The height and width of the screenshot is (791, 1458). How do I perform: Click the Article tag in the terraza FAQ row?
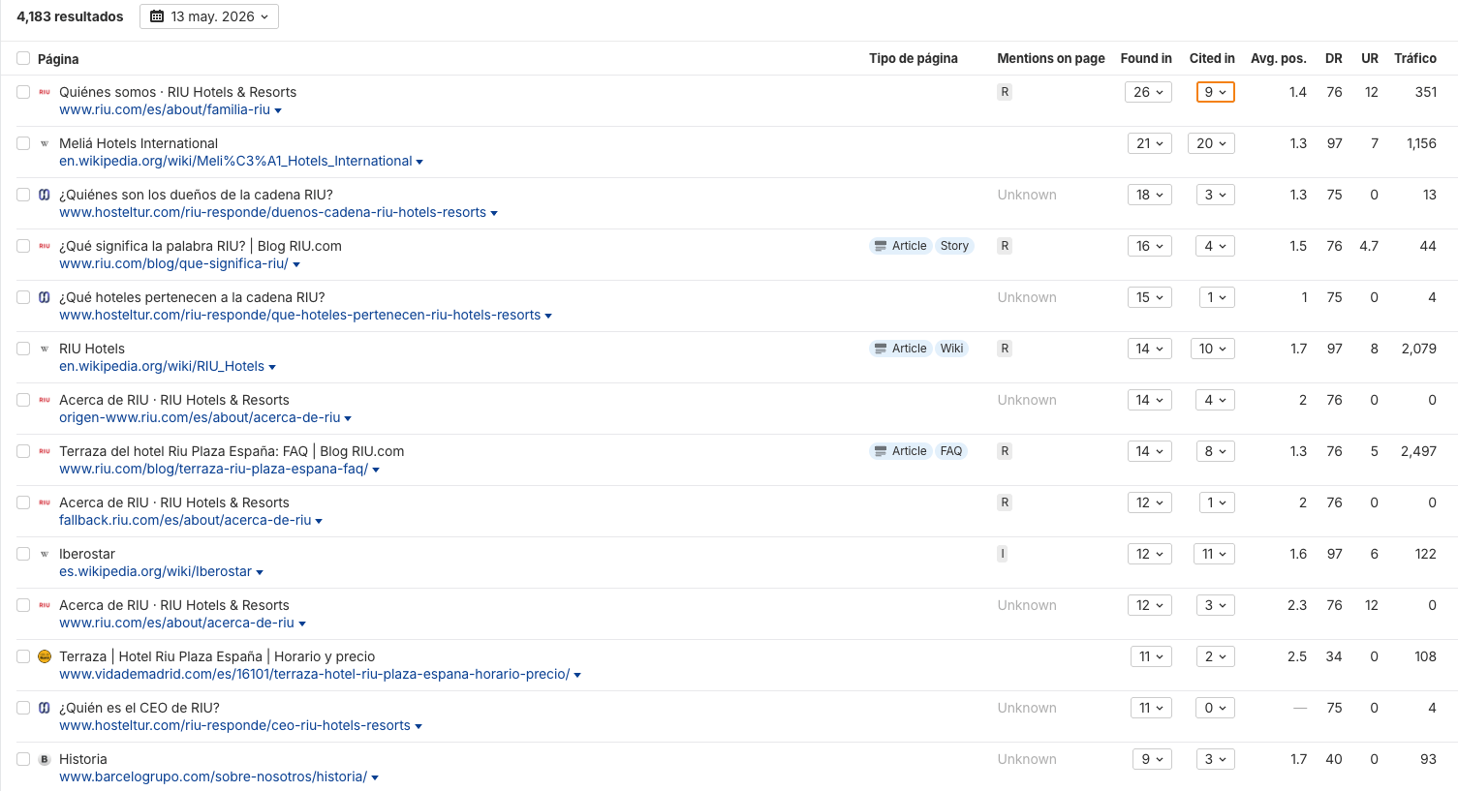point(901,451)
